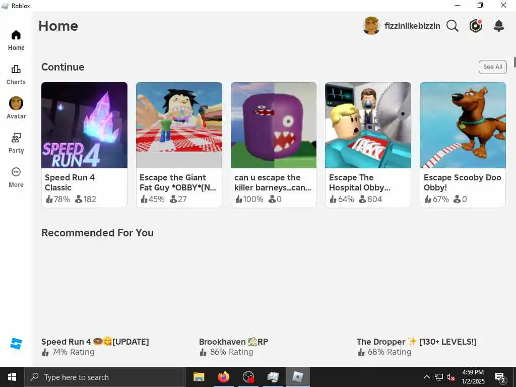Click the page vertical scrollbar thumb

click(514, 61)
